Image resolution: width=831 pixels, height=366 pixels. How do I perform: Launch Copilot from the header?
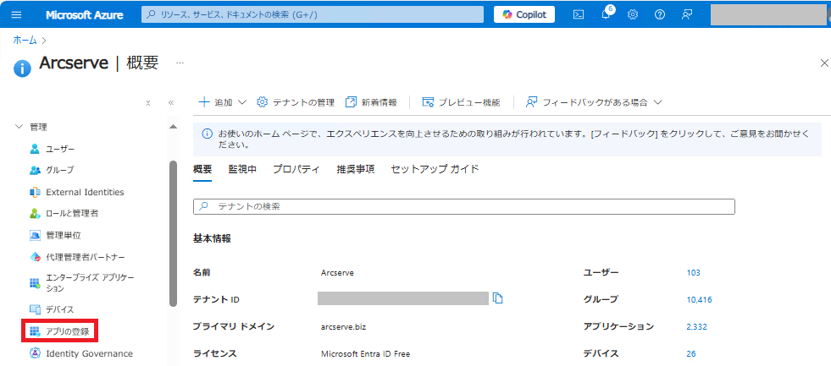524,14
